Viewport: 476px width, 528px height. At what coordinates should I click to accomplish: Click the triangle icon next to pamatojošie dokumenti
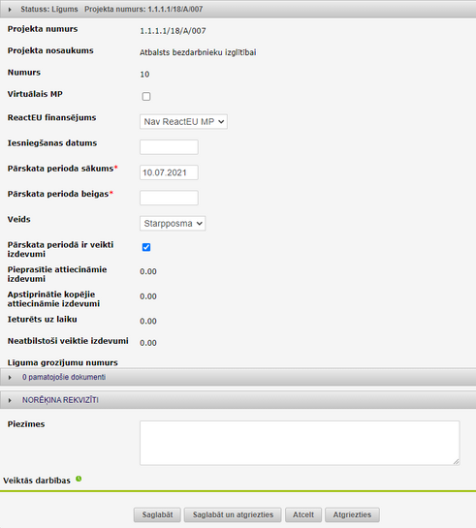10,378
